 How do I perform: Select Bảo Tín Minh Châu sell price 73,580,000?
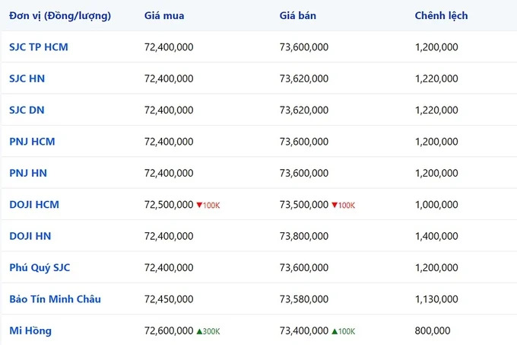pos(304,299)
